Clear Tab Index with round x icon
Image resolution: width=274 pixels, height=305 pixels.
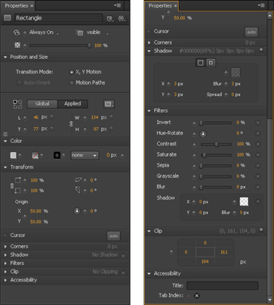(x=197, y=296)
